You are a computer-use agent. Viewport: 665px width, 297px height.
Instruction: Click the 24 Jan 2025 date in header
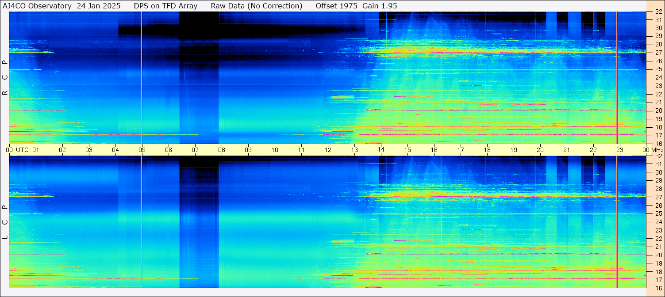pyautogui.click(x=99, y=6)
